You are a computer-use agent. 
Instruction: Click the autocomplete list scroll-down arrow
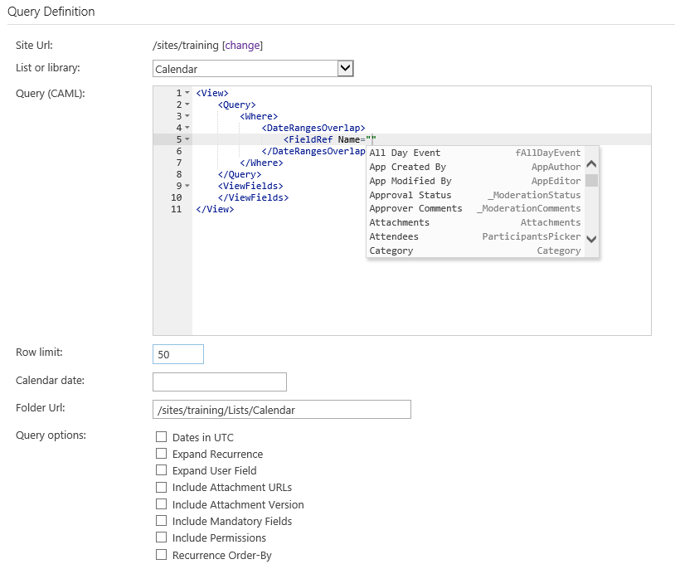click(x=591, y=239)
